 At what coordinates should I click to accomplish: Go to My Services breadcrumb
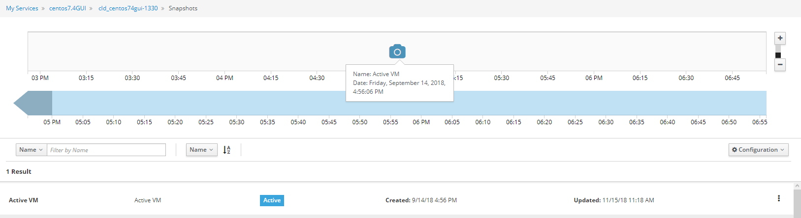coord(22,8)
